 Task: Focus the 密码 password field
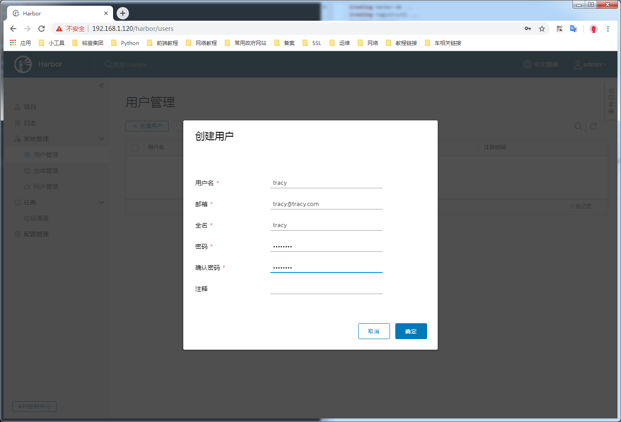pos(326,246)
